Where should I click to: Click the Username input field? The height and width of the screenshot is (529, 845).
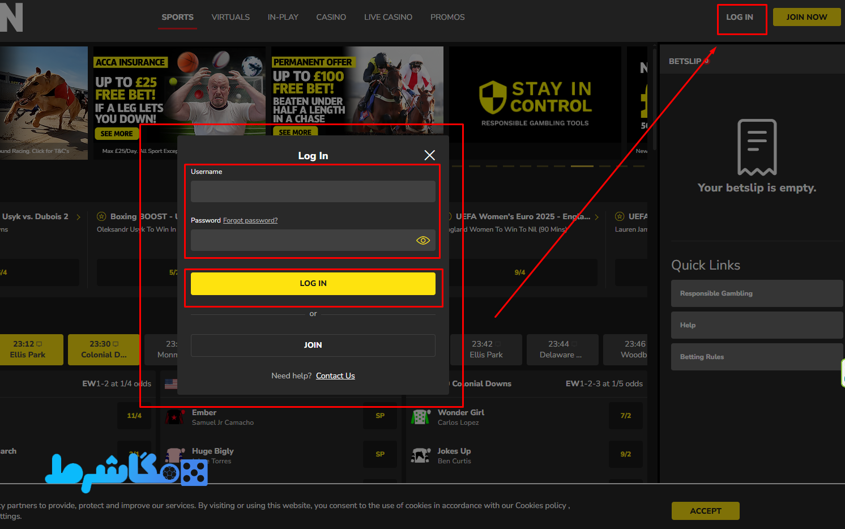tap(313, 191)
